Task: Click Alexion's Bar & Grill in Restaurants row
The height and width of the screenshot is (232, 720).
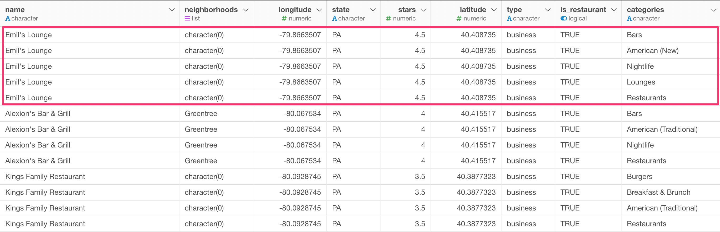Action: (38, 161)
